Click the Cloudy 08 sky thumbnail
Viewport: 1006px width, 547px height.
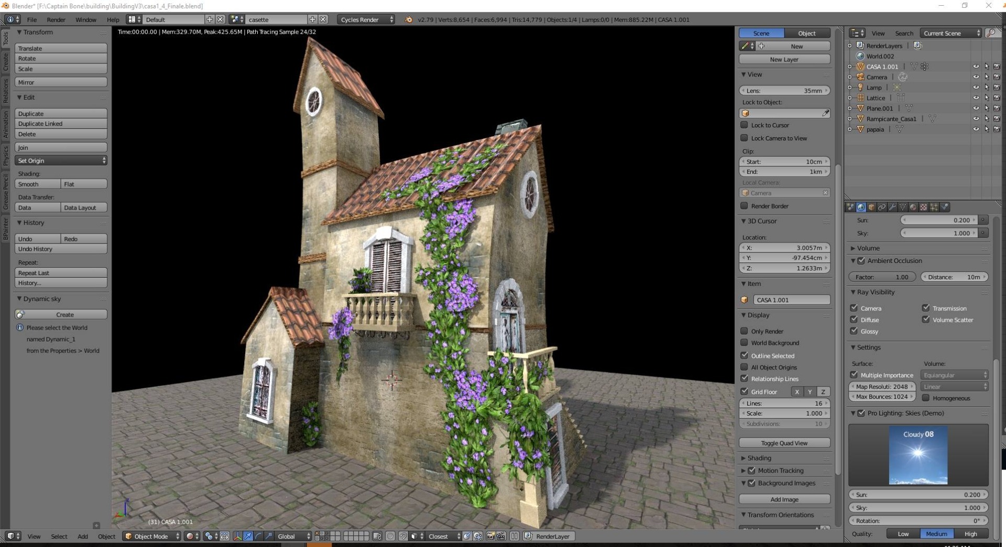click(x=918, y=455)
